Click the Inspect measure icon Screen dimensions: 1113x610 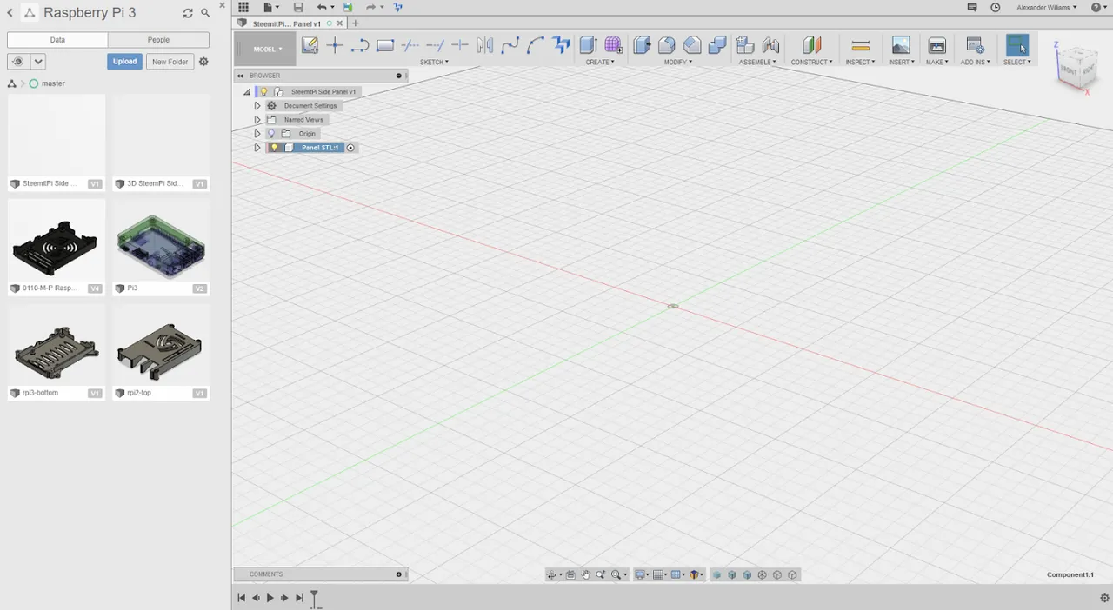pos(860,45)
